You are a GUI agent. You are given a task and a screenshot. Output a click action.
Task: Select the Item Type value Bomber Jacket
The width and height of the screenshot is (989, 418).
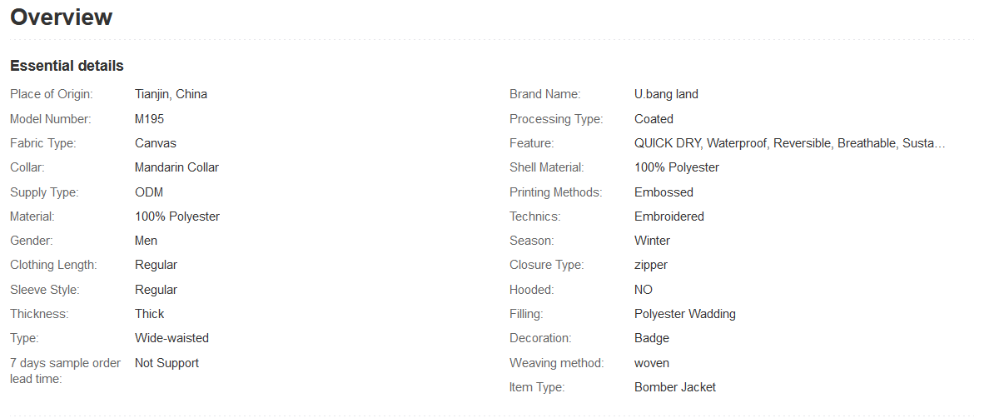[674, 387]
